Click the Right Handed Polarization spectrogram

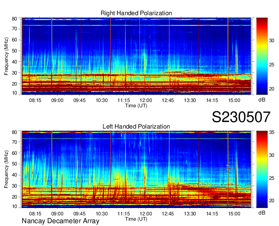point(136,56)
